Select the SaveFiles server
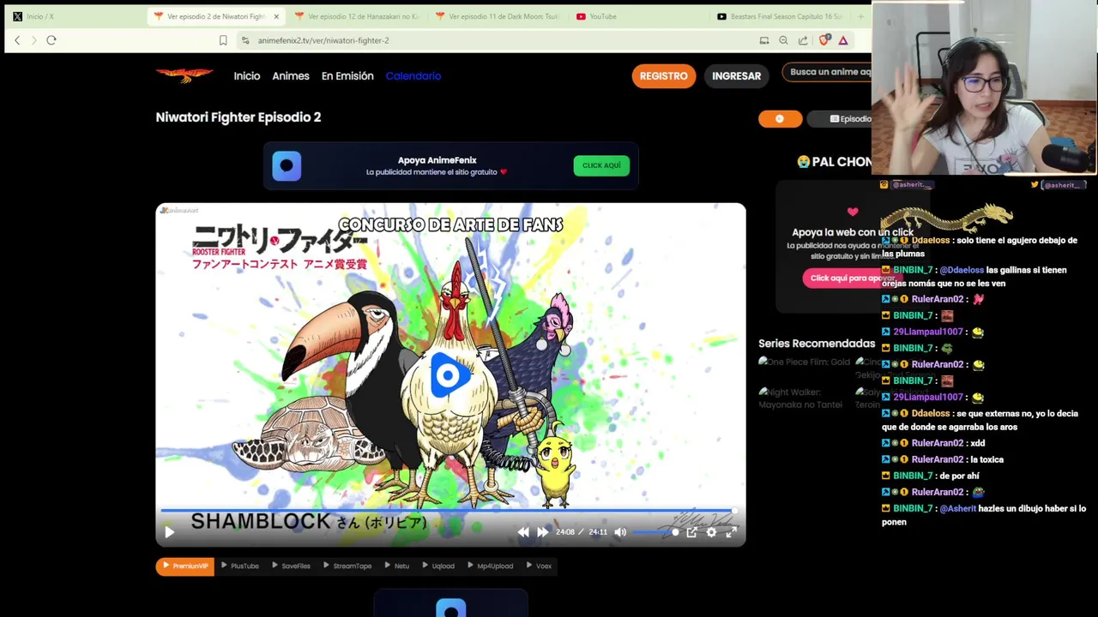 click(x=291, y=566)
